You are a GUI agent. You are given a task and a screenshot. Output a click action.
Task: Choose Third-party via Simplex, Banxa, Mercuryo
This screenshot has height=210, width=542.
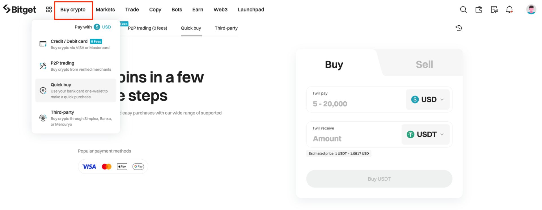(76, 118)
